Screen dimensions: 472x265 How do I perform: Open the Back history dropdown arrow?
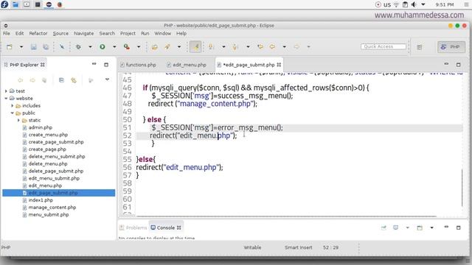[284, 47]
